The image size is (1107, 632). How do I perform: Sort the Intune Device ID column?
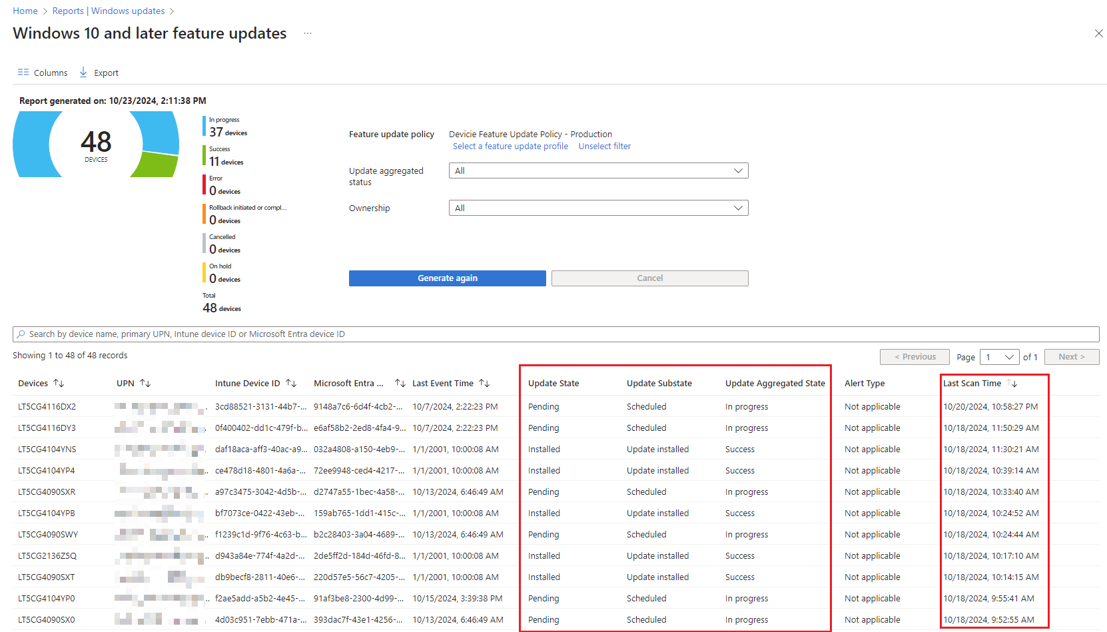pyautogui.click(x=292, y=383)
